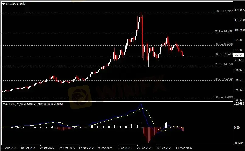The height and width of the screenshot is (151, 245).
Task: Click the XAGUSD,Daily chart title
Action: tap(16, 3)
